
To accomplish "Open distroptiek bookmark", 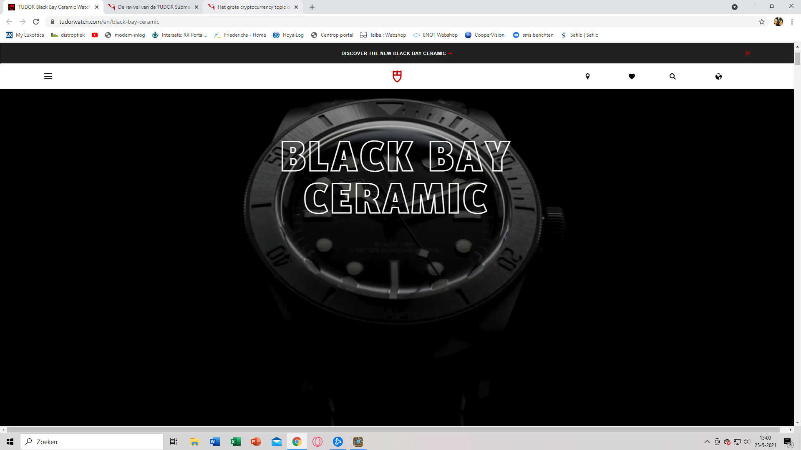I will [68, 35].
